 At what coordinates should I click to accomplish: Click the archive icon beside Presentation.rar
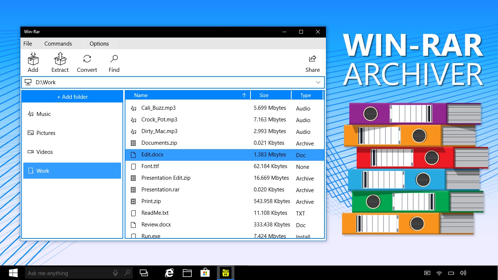pyautogui.click(x=133, y=190)
